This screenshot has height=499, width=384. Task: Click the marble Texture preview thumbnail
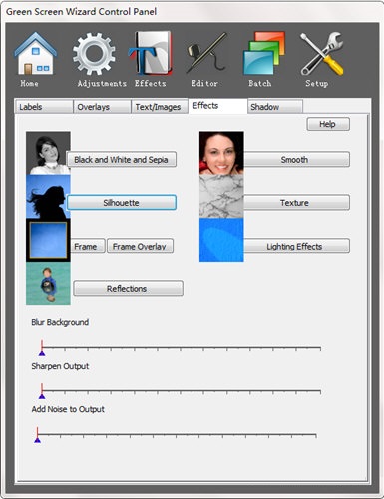221,197
